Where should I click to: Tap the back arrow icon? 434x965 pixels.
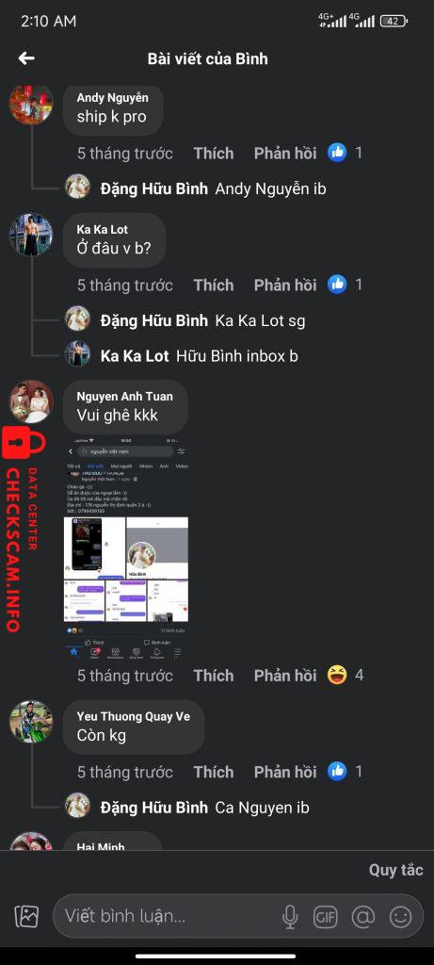26,58
